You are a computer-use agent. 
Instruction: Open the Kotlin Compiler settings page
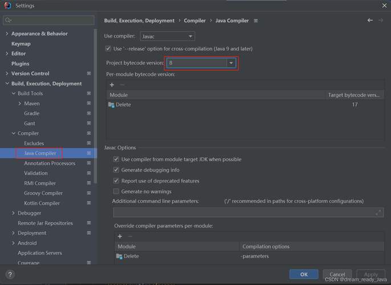tap(42, 203)
